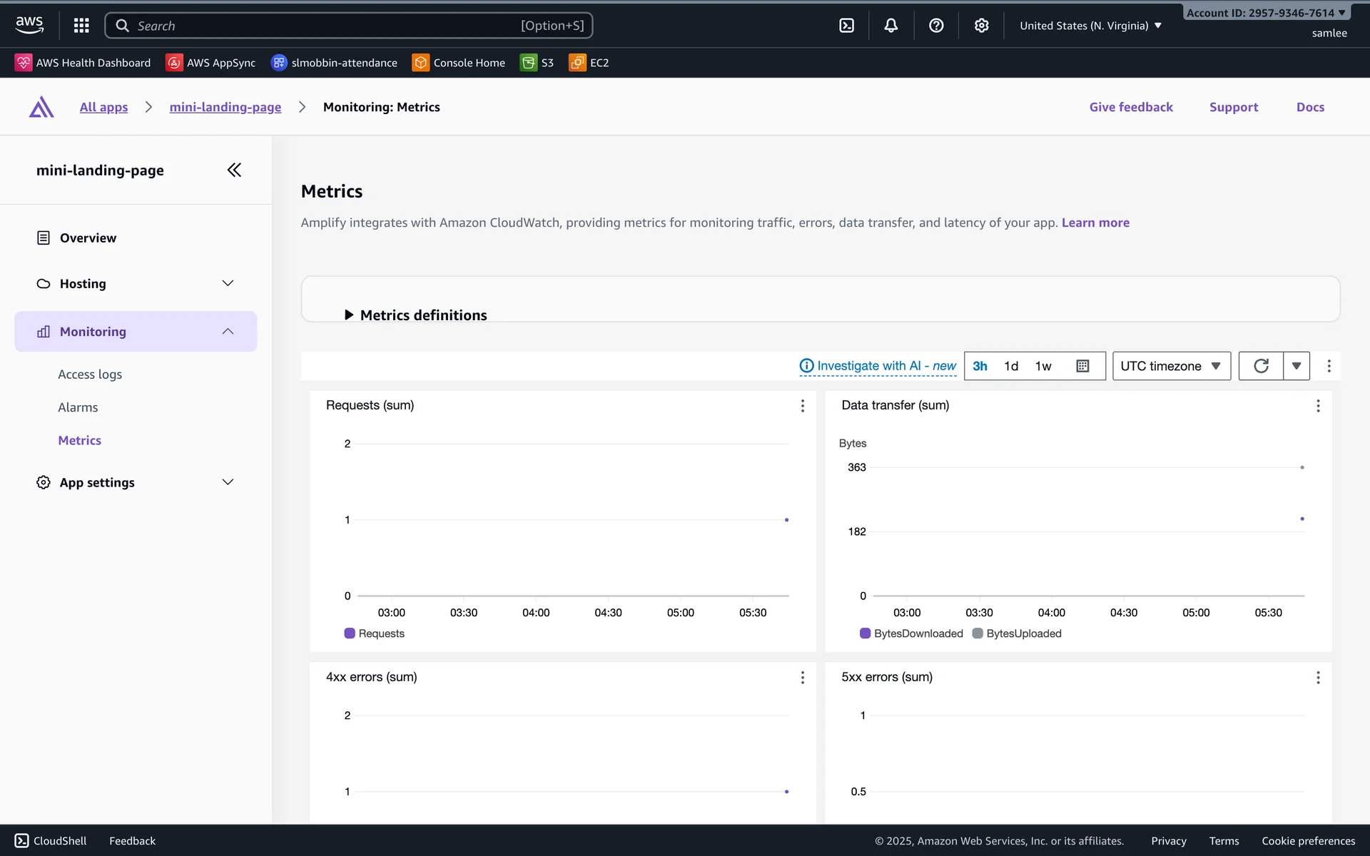Click the help question mark icon
Screen dimensions: 1370x856
[x=936, y=26]
